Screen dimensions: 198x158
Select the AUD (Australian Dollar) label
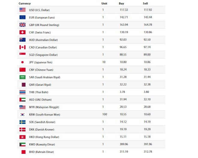pos(43,40)
